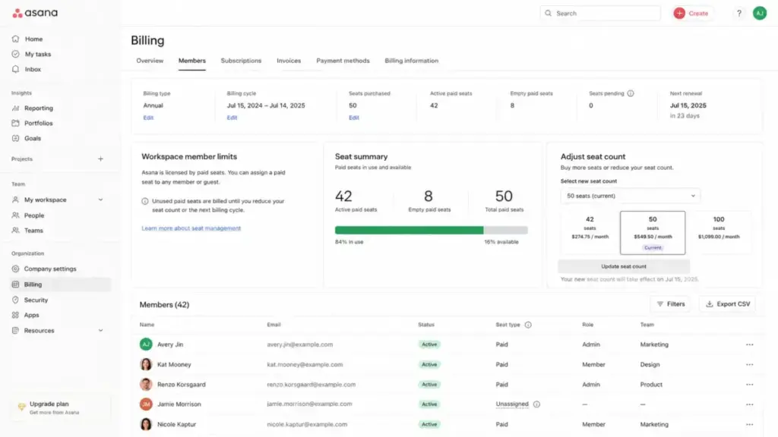
Task: Open Renzo Korsgaard's profile photo
Action: (146, 385)
